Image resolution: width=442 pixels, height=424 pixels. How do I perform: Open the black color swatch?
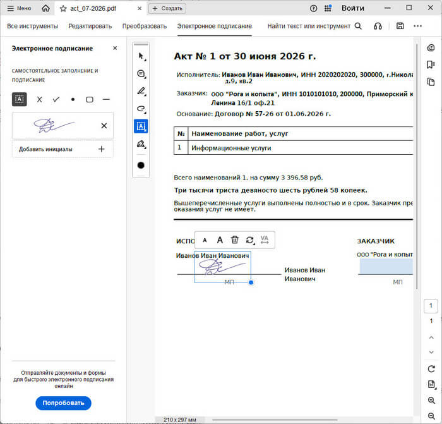pyautogui.click(x=141, y=165)
